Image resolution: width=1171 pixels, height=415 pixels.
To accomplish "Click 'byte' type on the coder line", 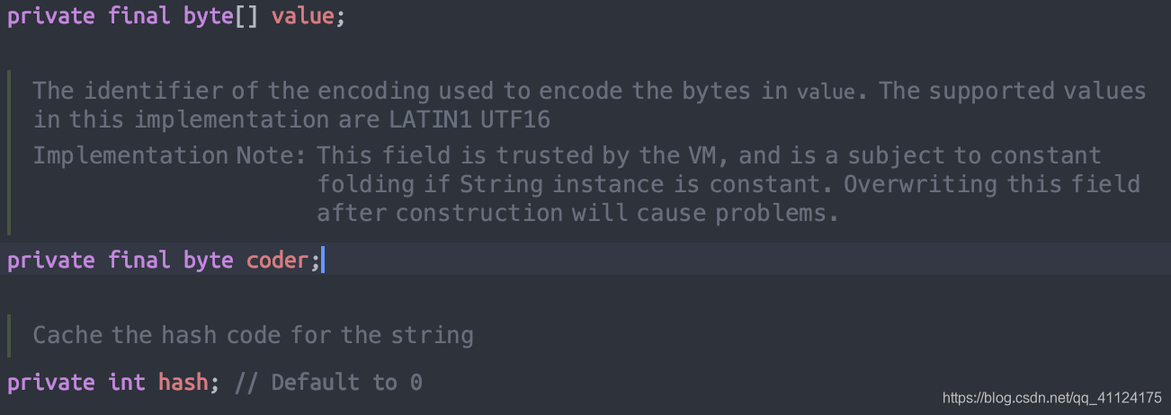I will click(x=209, y=260).
